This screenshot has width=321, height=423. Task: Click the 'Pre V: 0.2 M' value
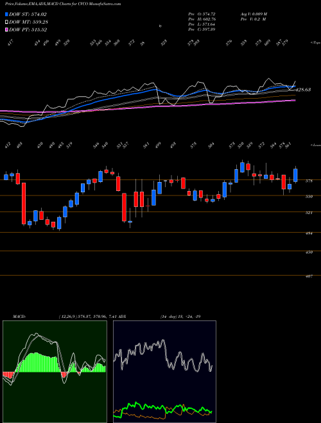coord(253,19)
